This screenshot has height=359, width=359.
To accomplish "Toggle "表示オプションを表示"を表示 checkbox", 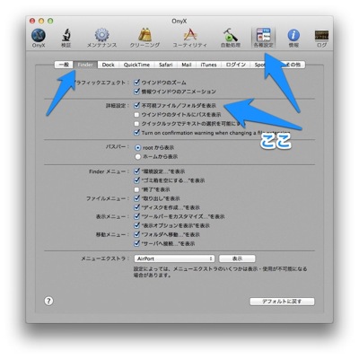I will (x=136, y=225).
